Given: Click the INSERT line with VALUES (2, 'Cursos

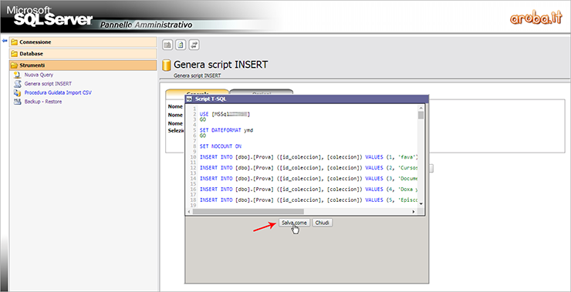Looking at the screenshot, I should click(x=308, y=168).
